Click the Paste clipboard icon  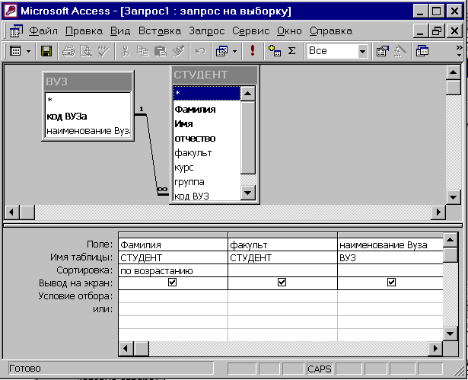[x=161, y=51]
